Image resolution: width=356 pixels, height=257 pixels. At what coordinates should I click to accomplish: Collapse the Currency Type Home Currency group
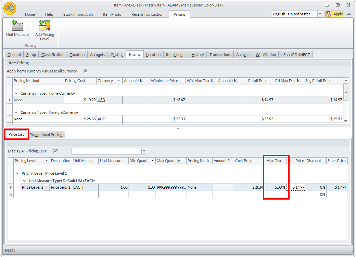coord(16,93)
